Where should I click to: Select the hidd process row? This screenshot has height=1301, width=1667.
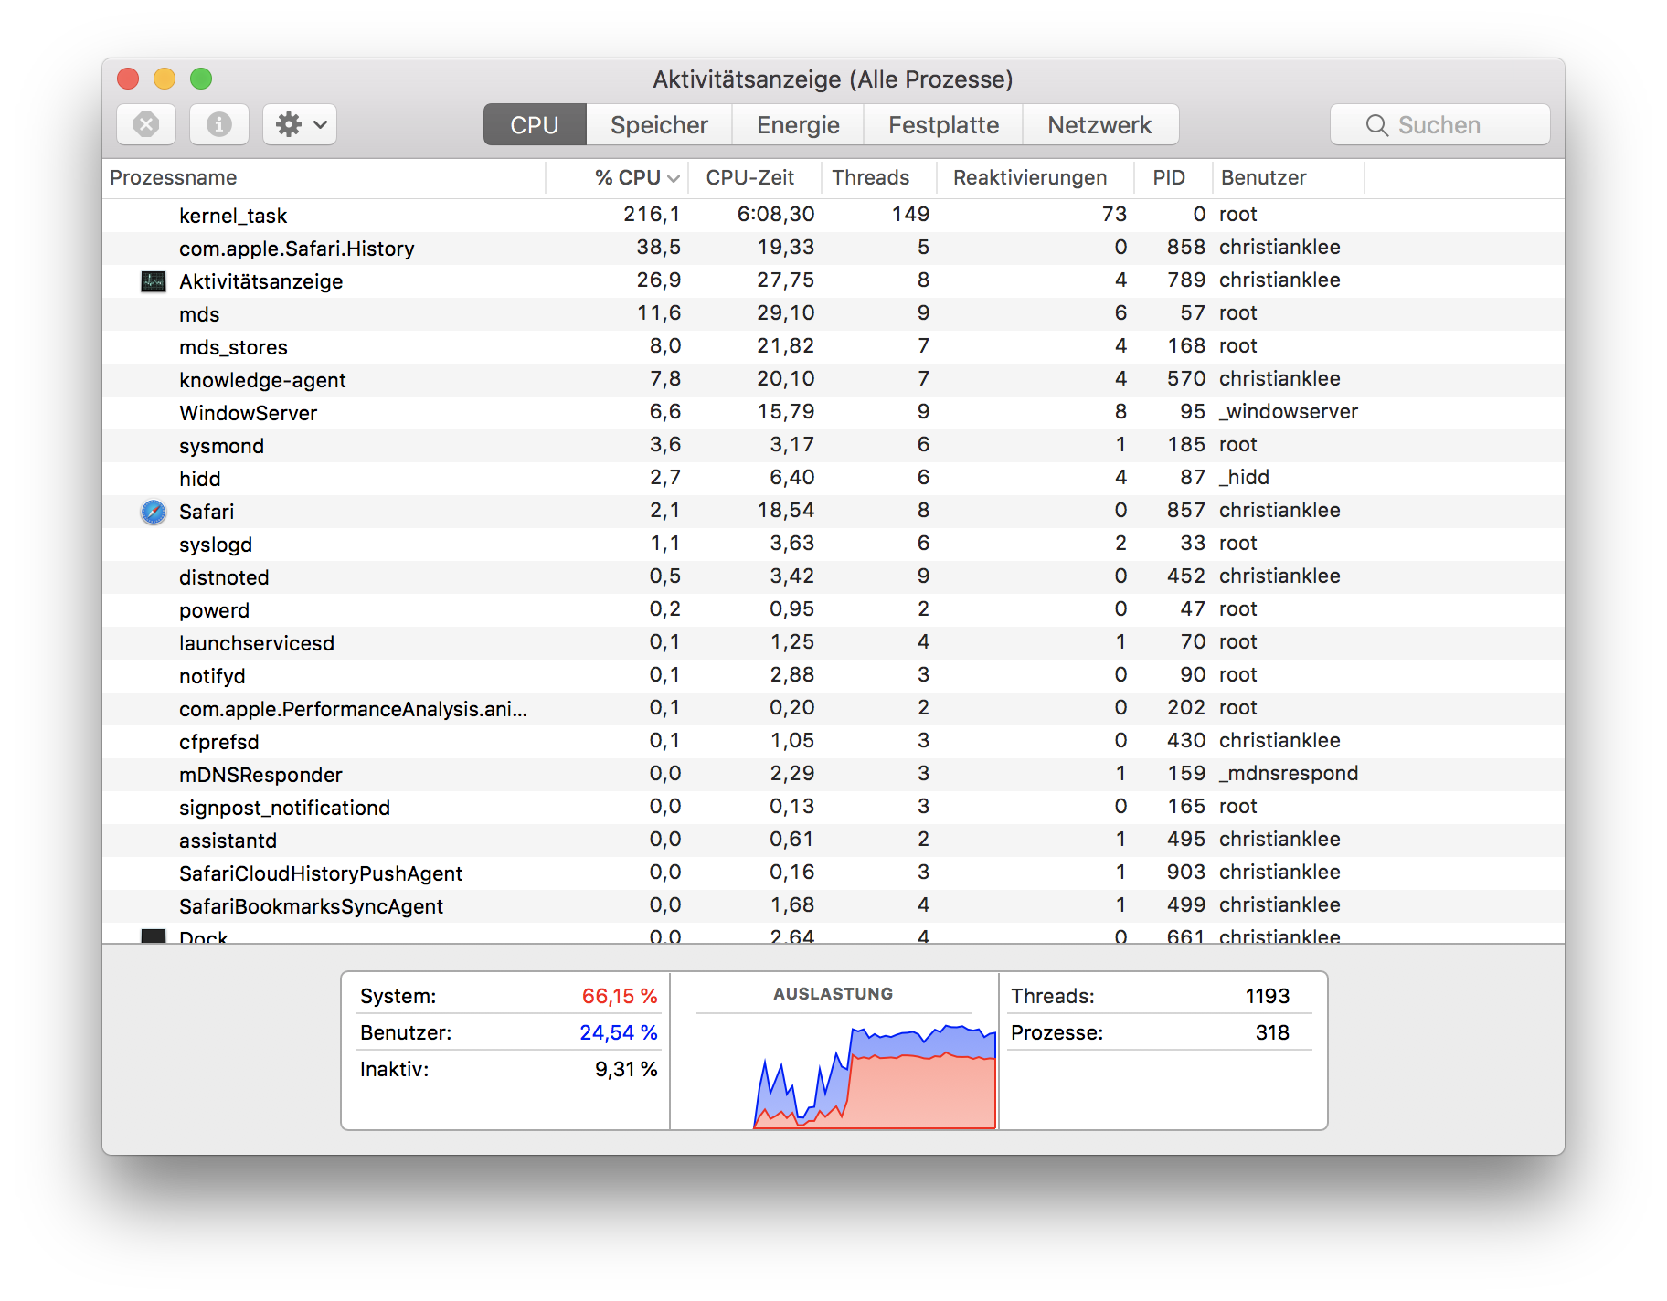[833, 478]
